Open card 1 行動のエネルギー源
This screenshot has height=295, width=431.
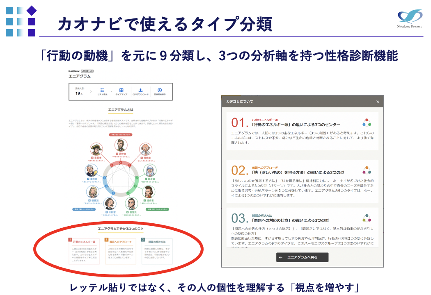tap(84, 252)
